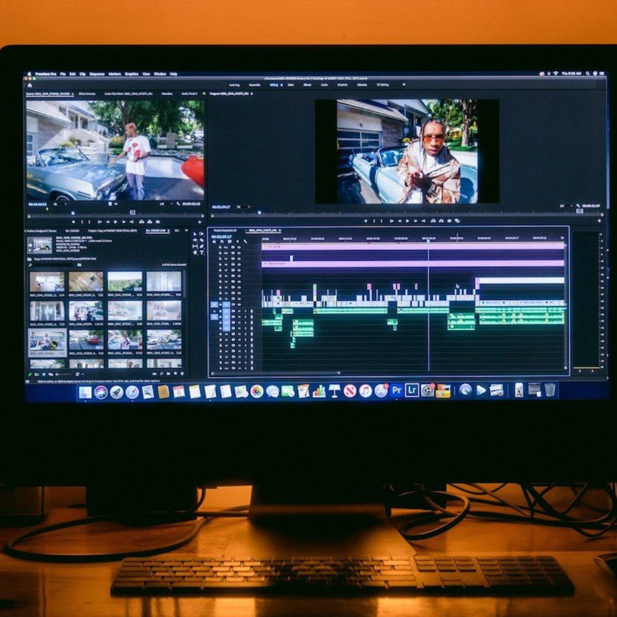Select the Type tool in the tools panel
Image resolution: width=617 pixels, height=617 pixels.
(x=202, y=252)
